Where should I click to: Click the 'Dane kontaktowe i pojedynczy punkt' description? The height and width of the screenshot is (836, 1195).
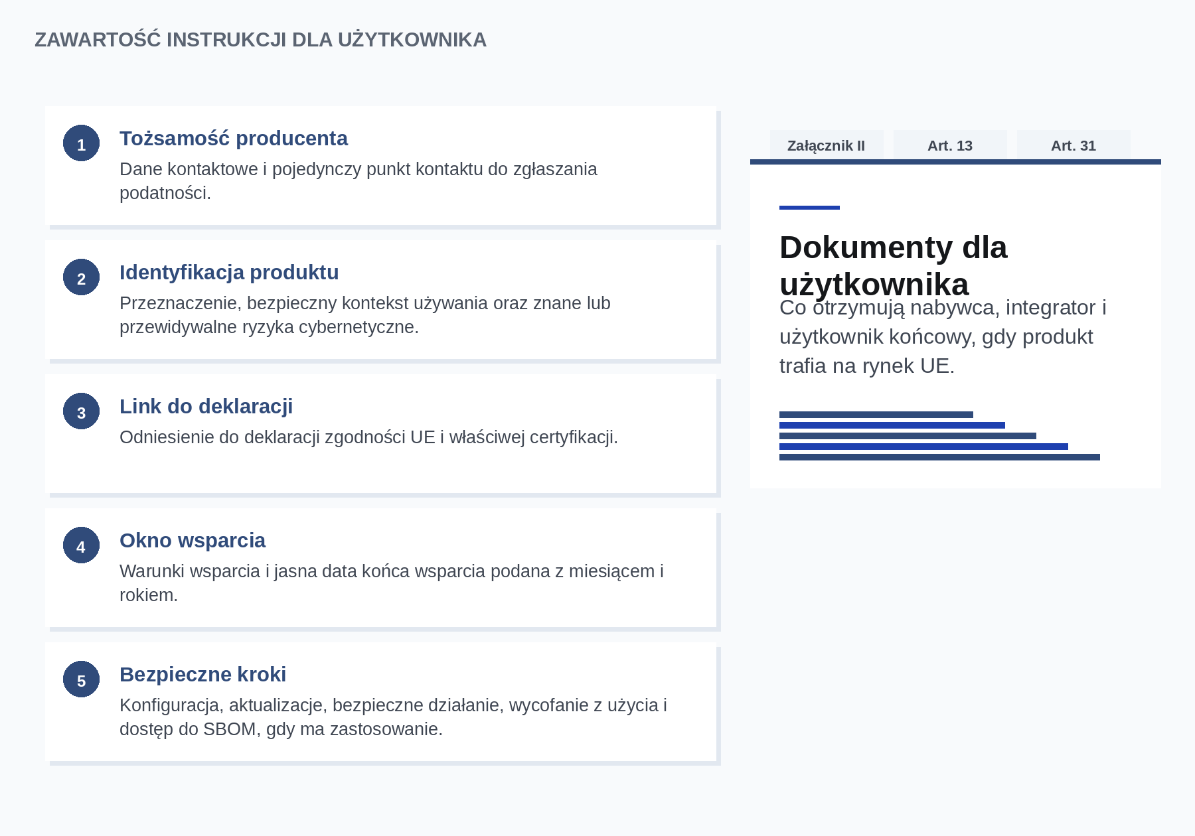[358, 181]
